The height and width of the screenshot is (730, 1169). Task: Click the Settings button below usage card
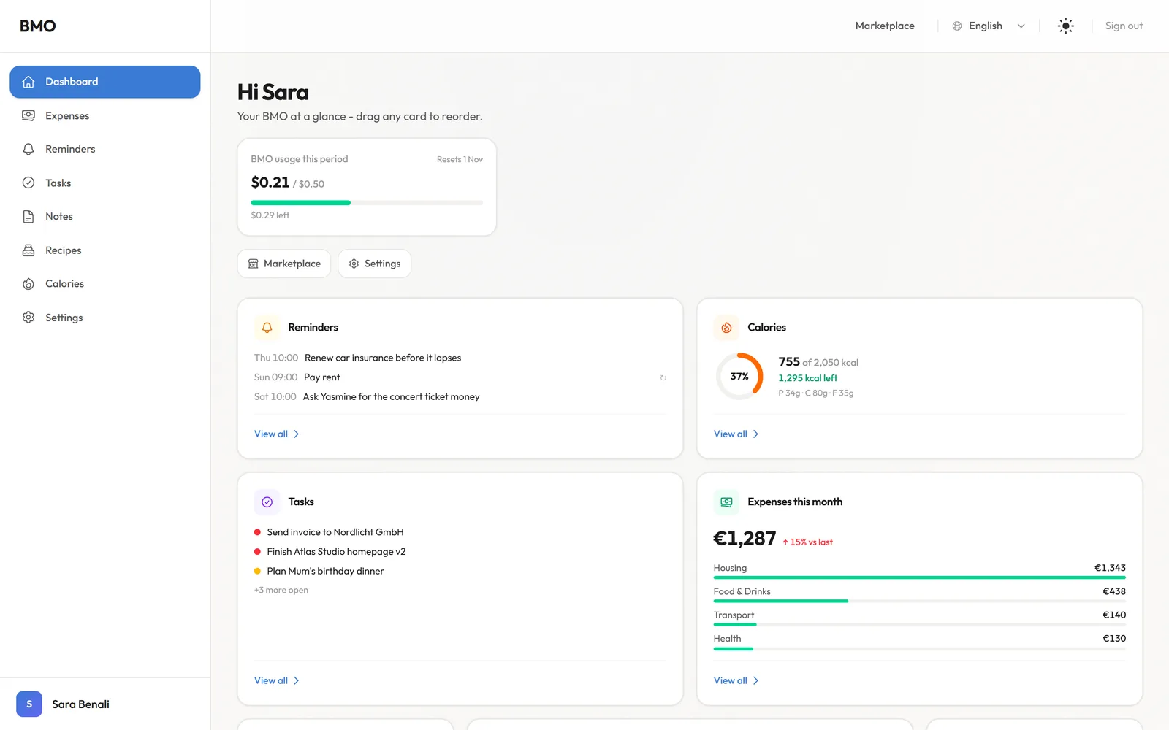(375, 264)
